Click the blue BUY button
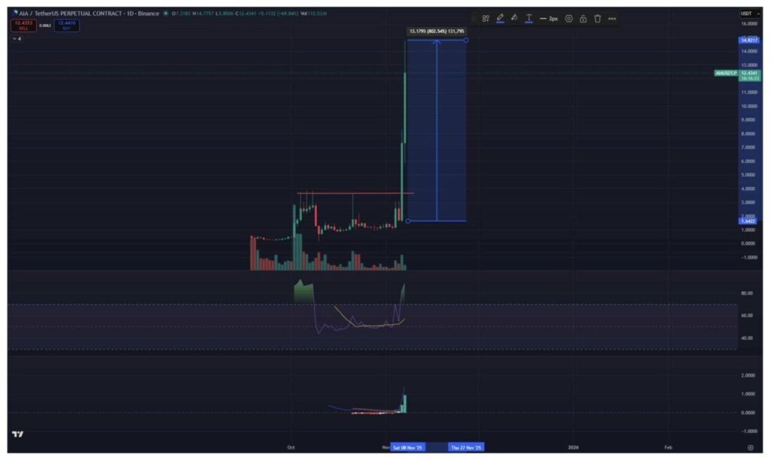771x460 pixels. pos(67,25)
